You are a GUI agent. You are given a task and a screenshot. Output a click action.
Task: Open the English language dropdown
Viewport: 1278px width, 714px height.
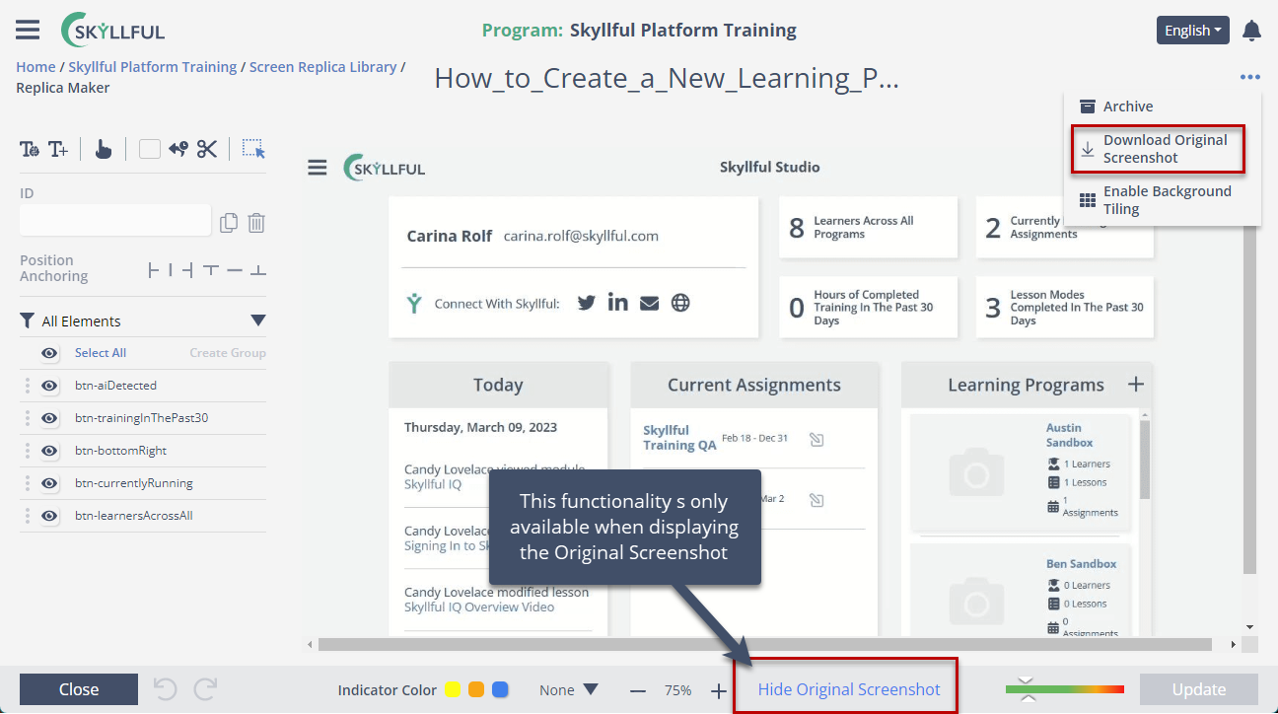1193,31
